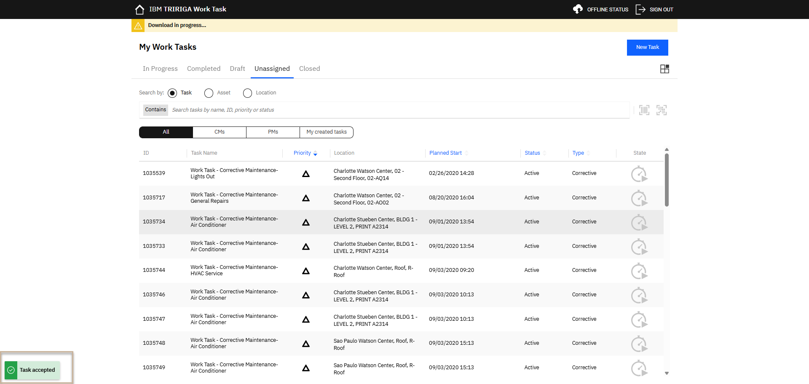
Task: Open the HVAC Service task name
Action: (234, 271)
